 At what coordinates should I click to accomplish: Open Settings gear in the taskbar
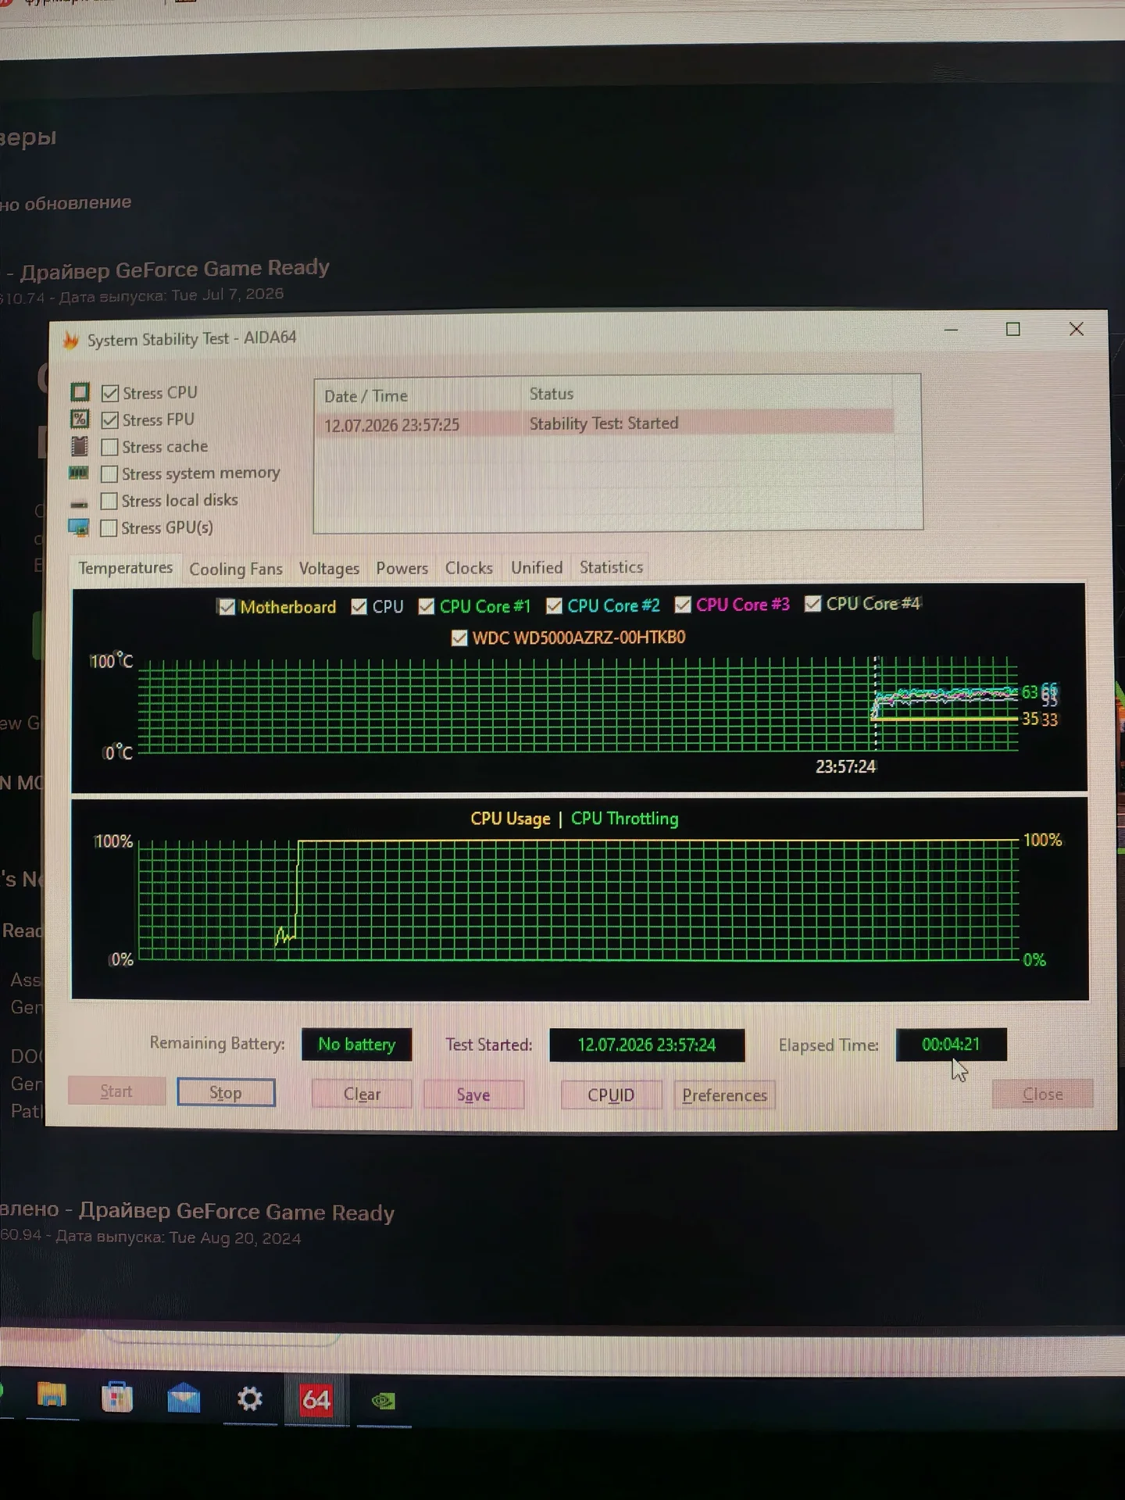coord(250,1398)
